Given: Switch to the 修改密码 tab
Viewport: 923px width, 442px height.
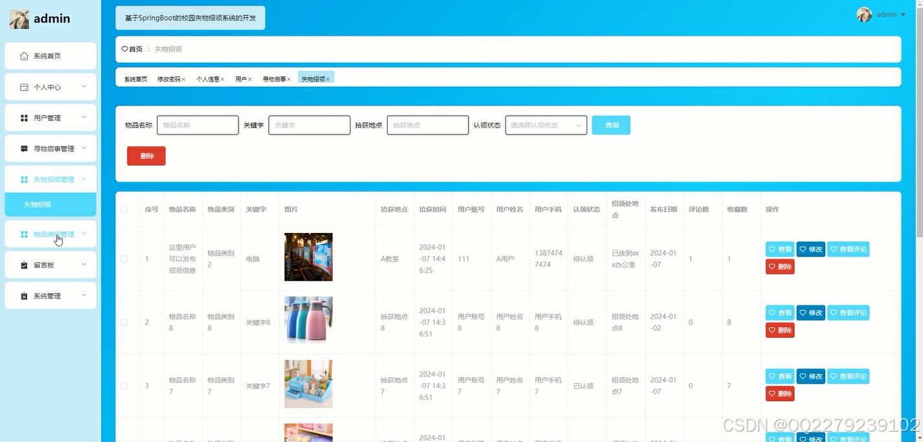Looking at the screenshot, I should tap(170, 78).
